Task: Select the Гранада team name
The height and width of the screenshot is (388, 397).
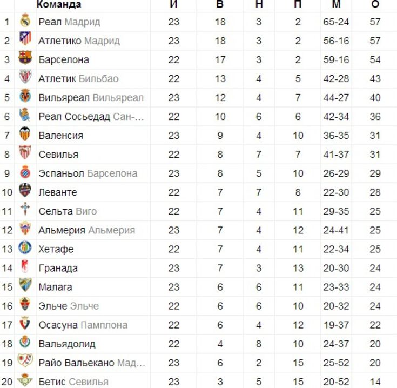Action: 58,268
